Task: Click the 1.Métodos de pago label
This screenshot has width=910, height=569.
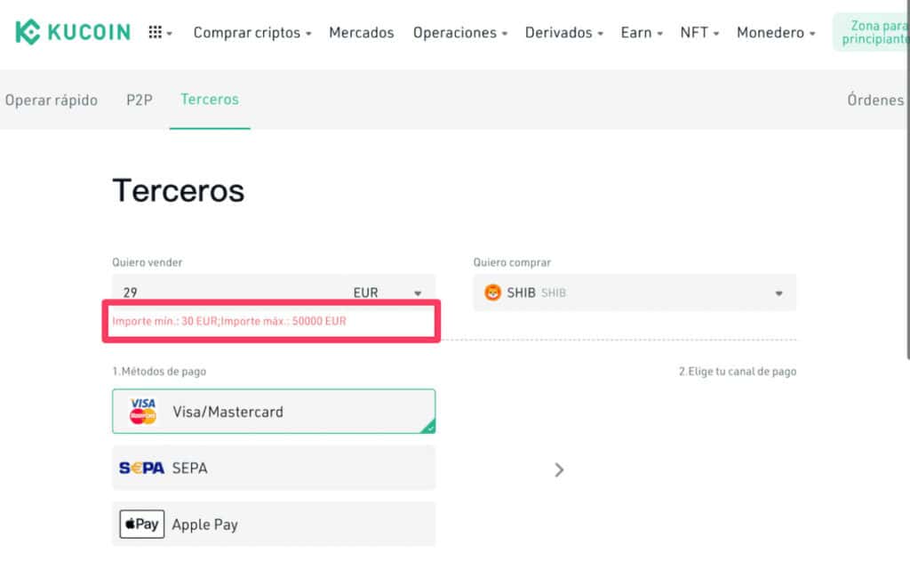Action: 159,372
